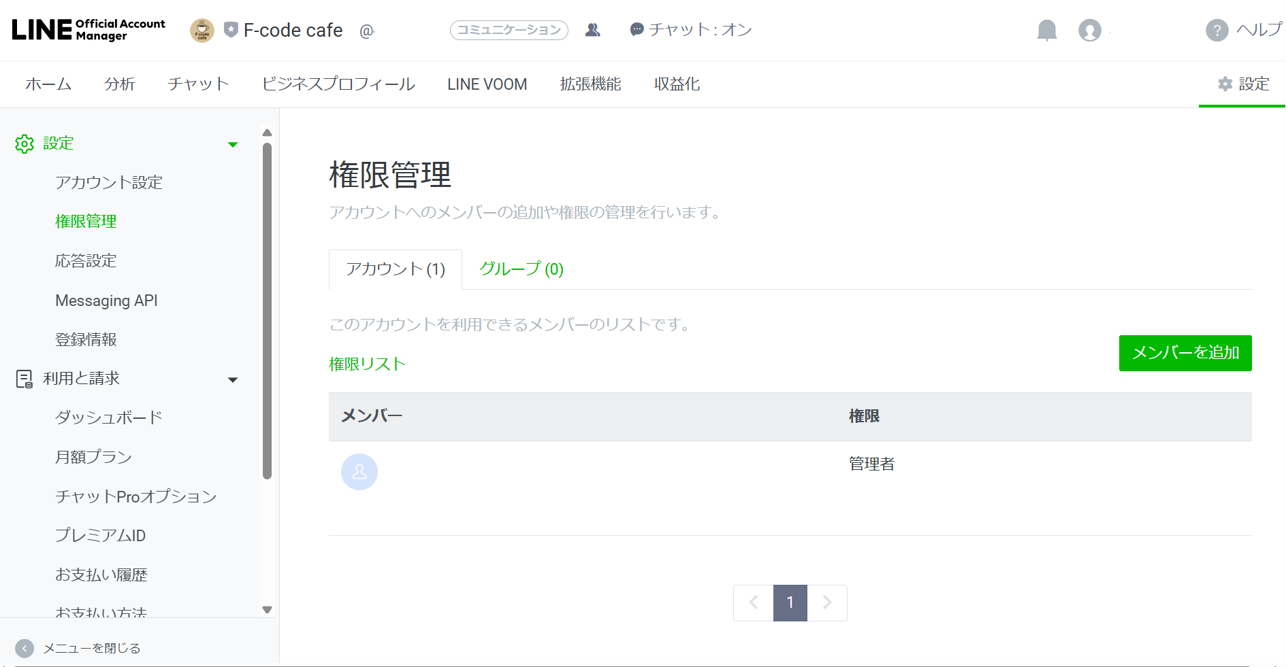Open the 分析 menu in top navigation
The width and height of the screenshot is (1286, 667).
tap(120, 84)
